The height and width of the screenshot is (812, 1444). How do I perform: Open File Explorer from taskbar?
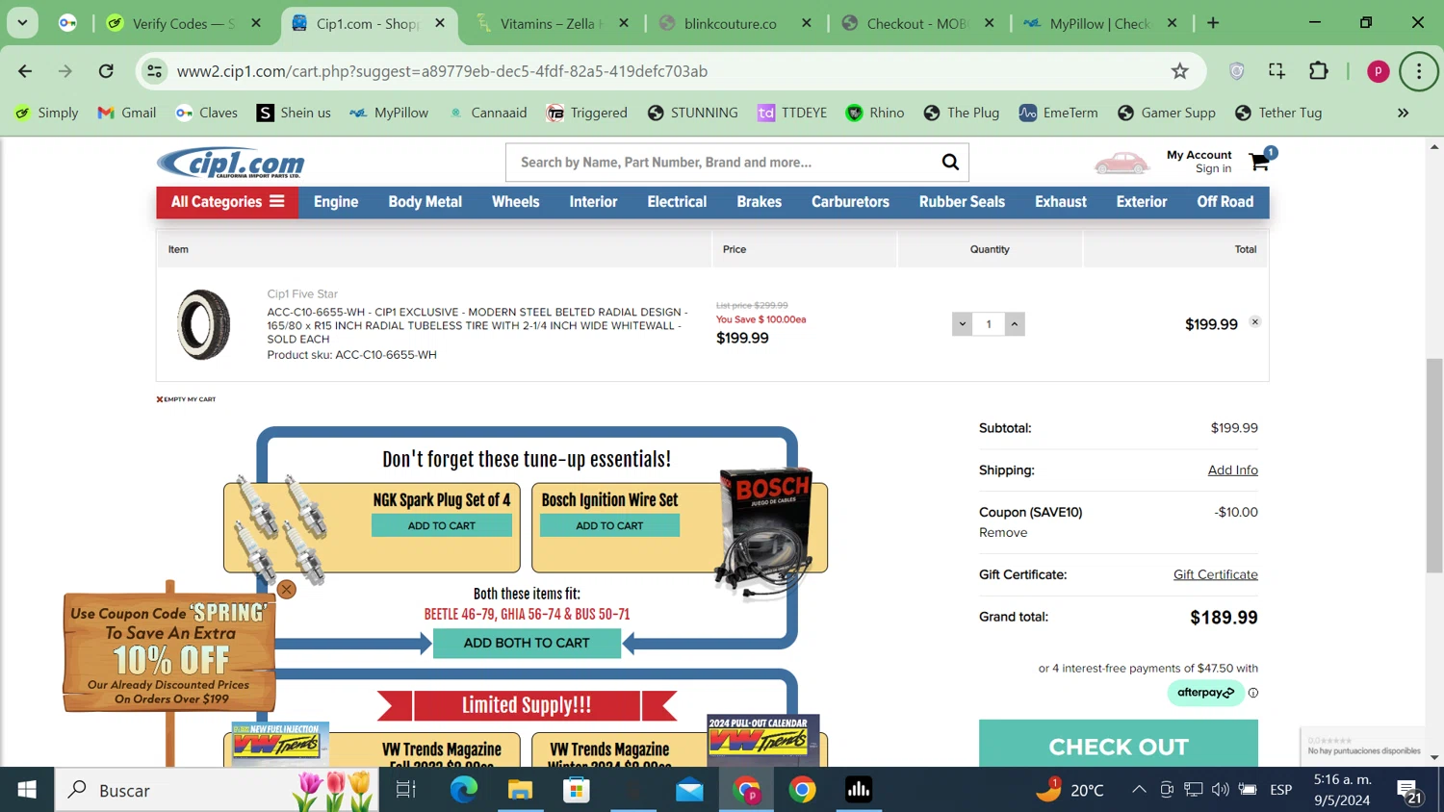pos(520,790)
